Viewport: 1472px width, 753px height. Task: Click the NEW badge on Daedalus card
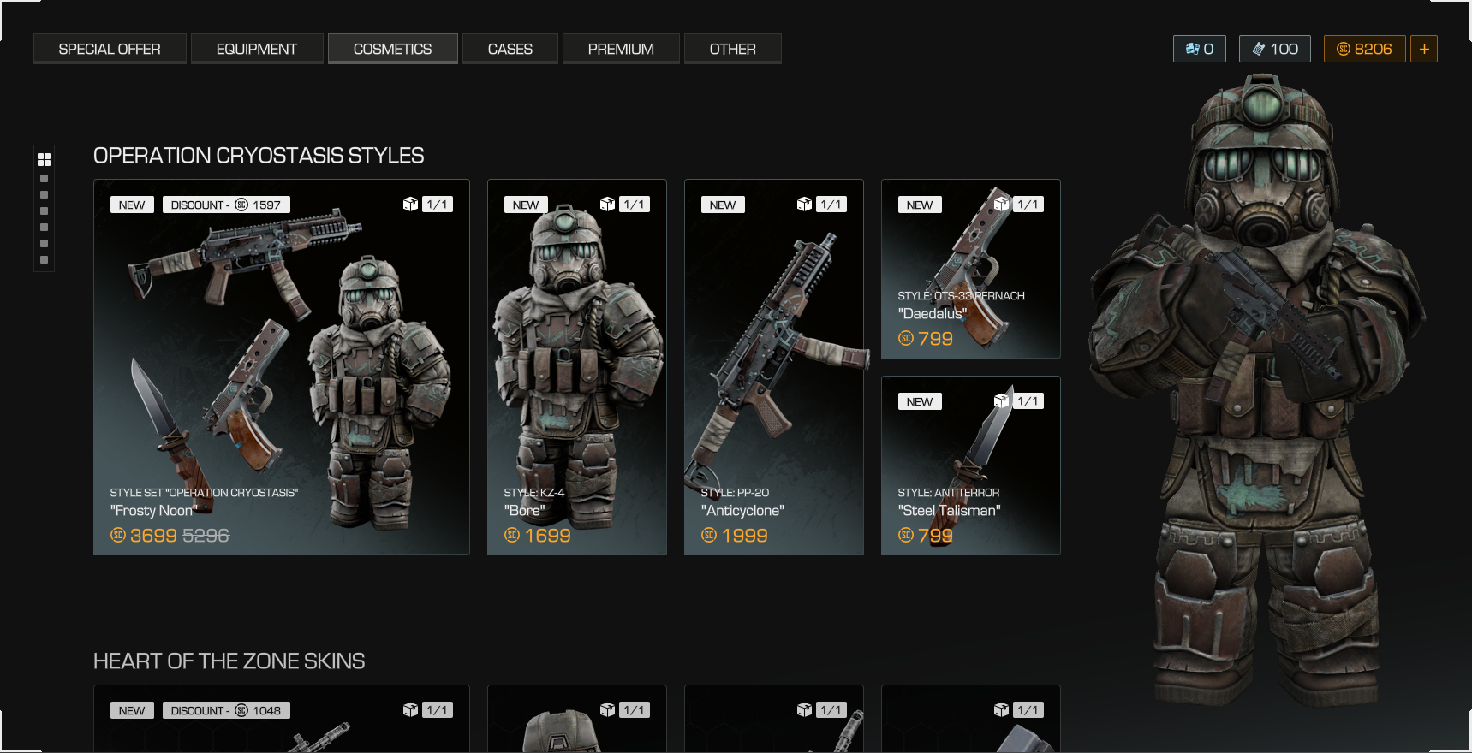(x=920, y=205)
